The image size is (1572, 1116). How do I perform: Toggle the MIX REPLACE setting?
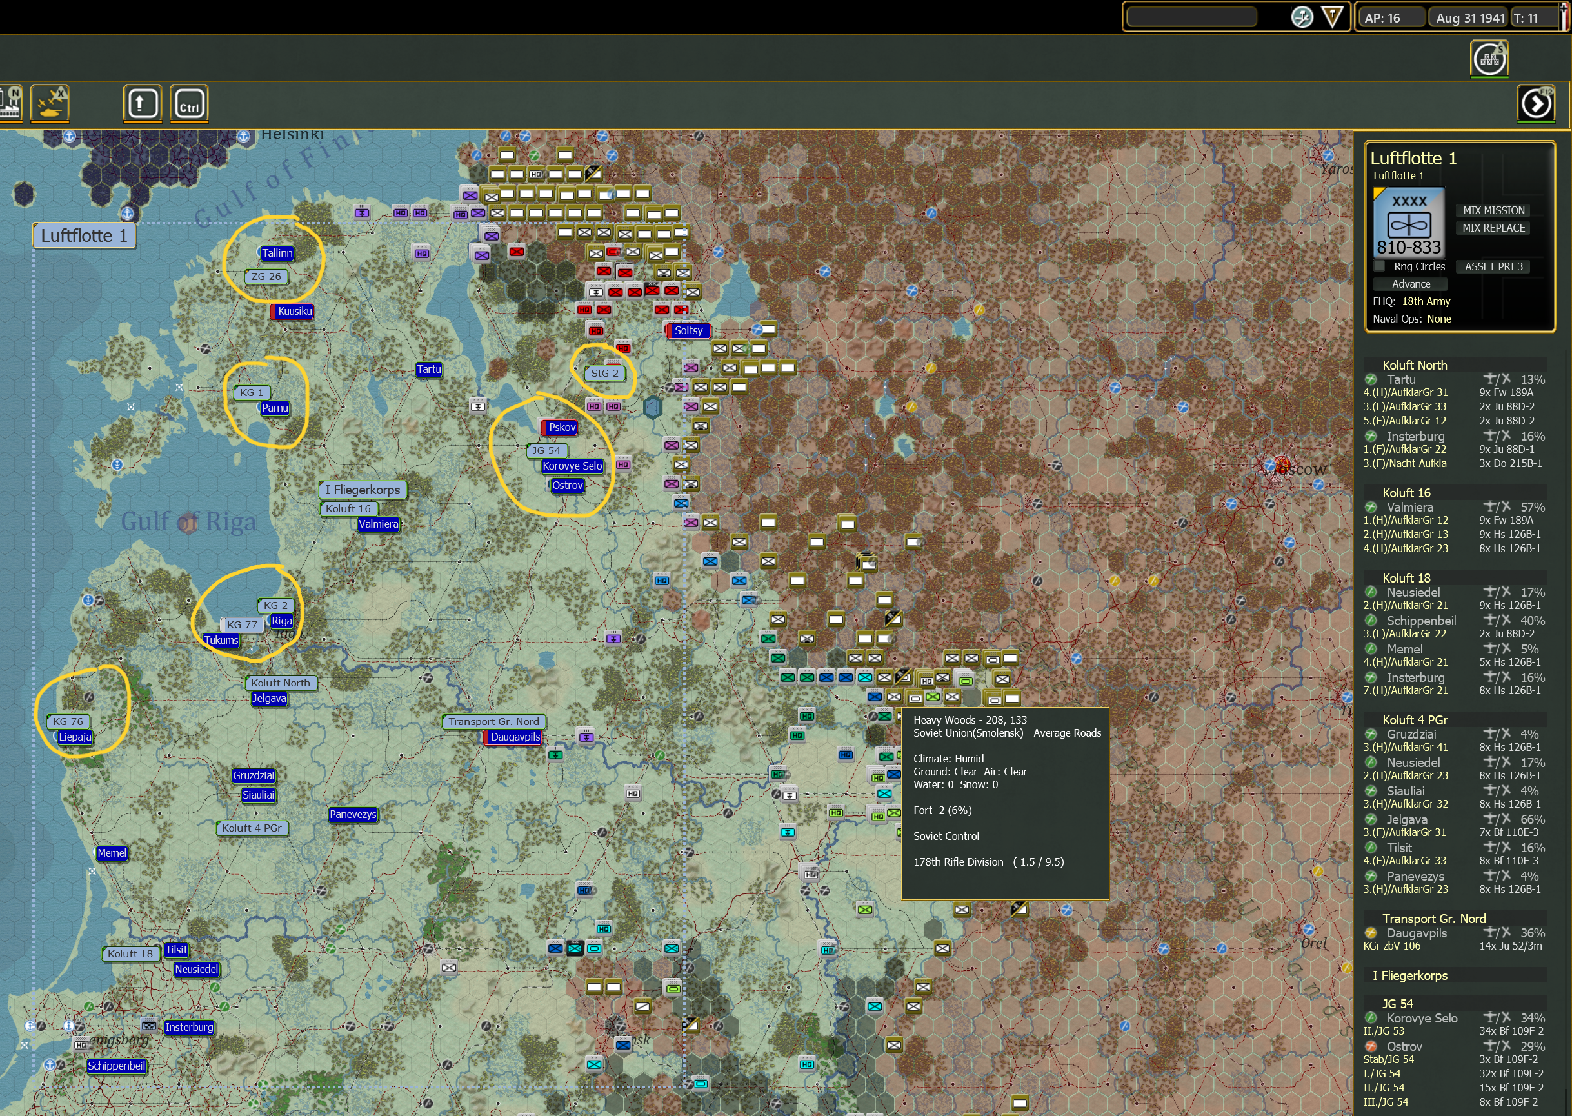[1493, 228]
